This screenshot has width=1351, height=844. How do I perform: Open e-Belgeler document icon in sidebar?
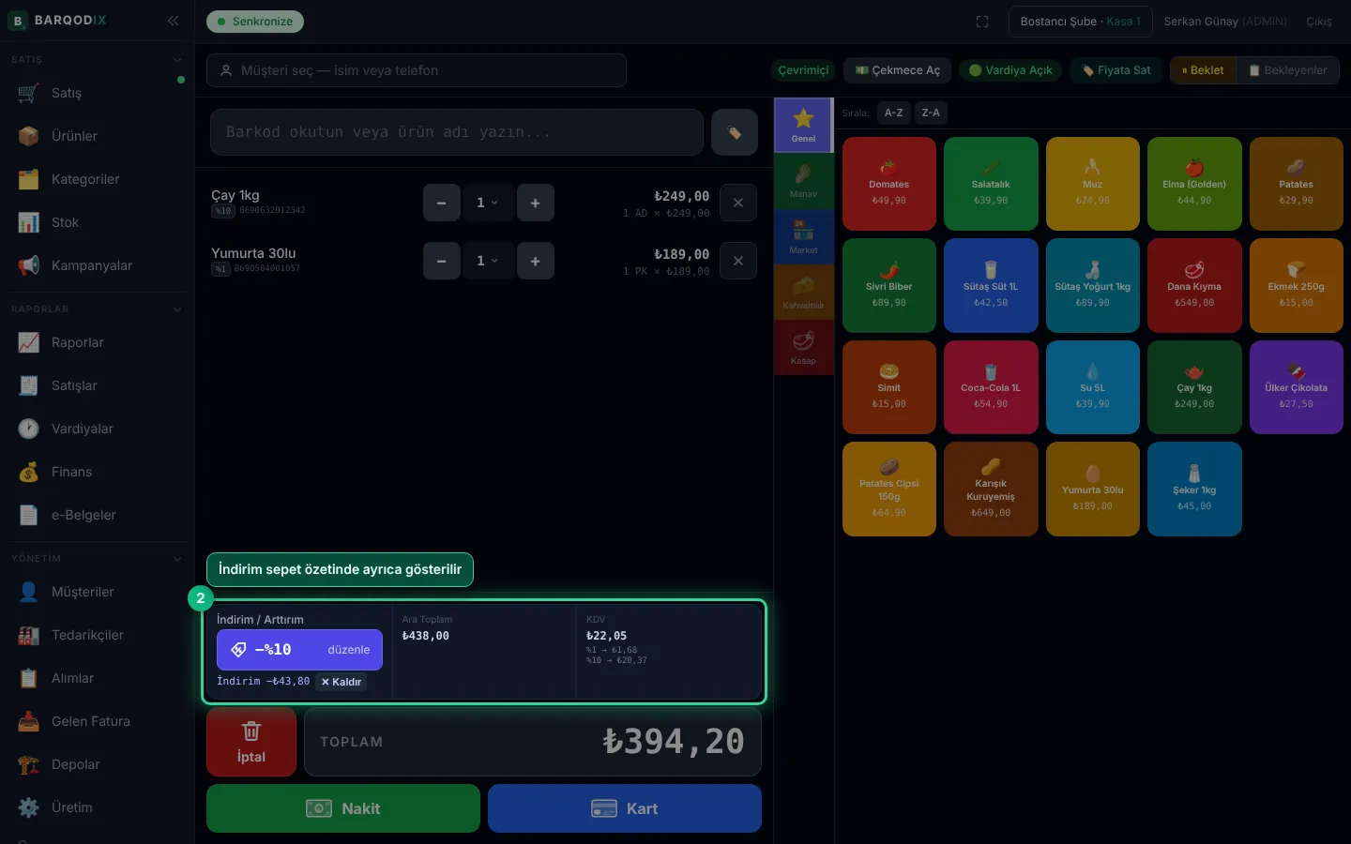(29, 515)
